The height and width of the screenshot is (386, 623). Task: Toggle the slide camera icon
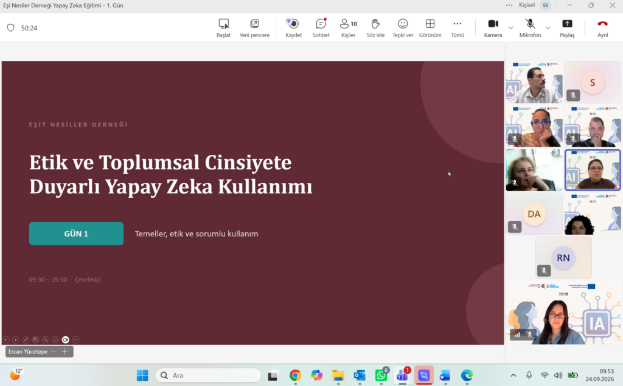[66, 340]
